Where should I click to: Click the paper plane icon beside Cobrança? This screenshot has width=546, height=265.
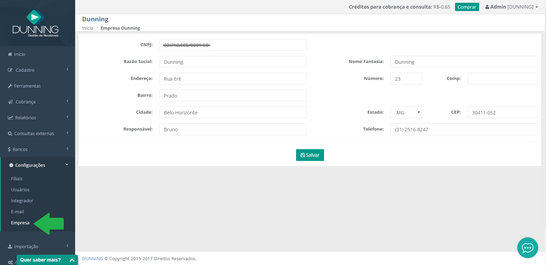(x=10, y=102)
